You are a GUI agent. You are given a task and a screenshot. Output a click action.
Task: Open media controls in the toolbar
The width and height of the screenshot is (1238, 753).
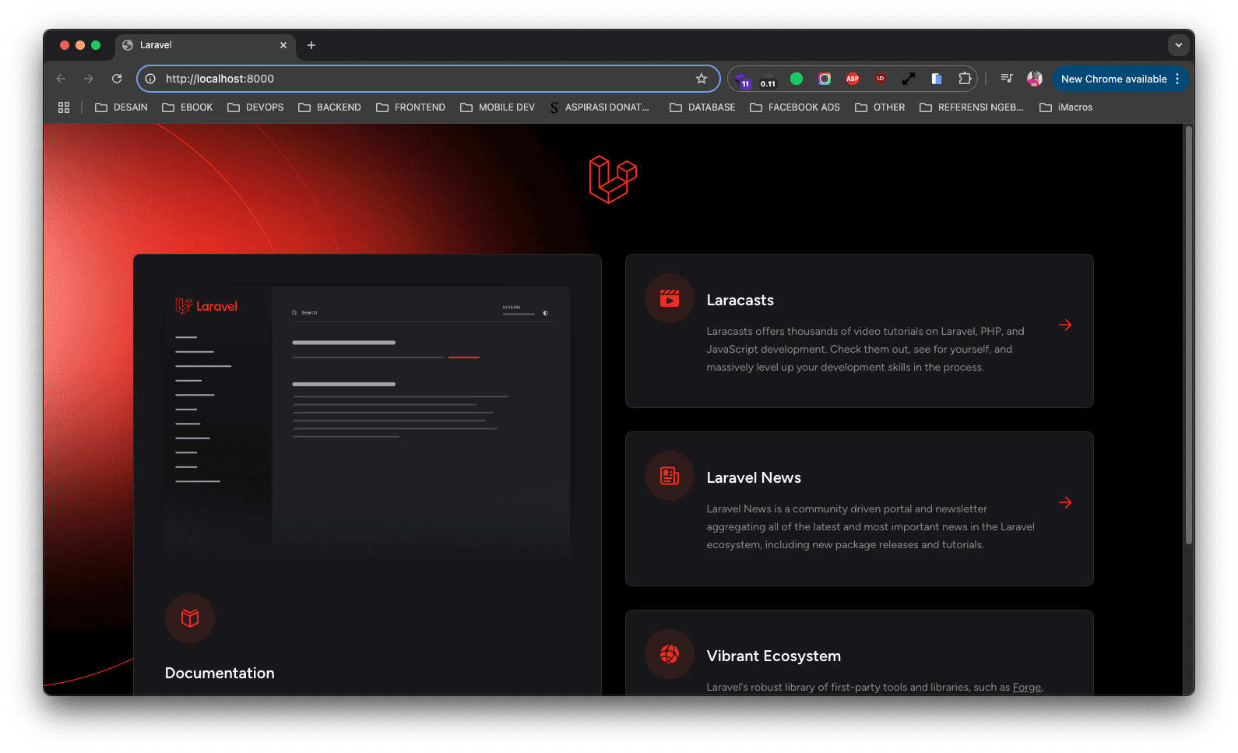tap(1007, 79)
